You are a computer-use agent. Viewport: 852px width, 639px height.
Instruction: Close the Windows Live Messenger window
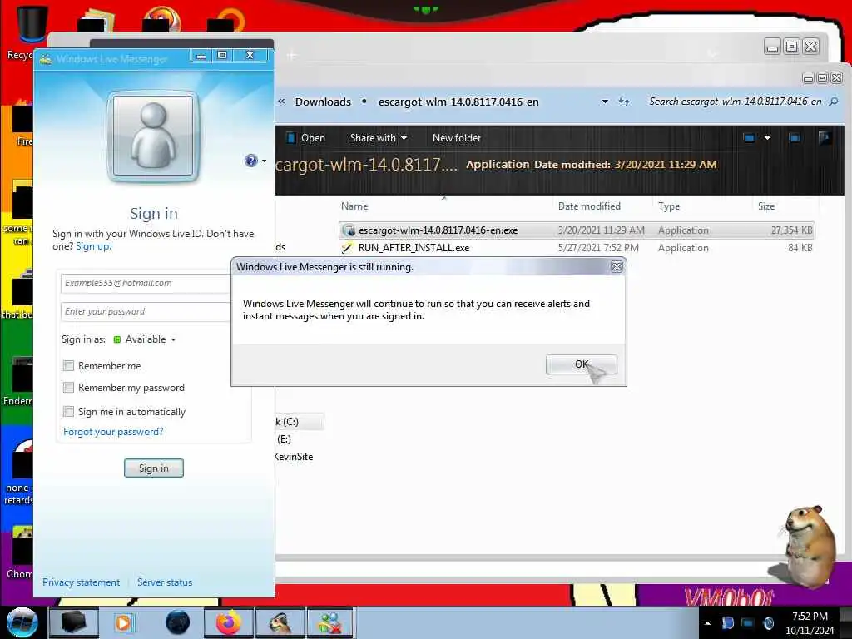250,56
